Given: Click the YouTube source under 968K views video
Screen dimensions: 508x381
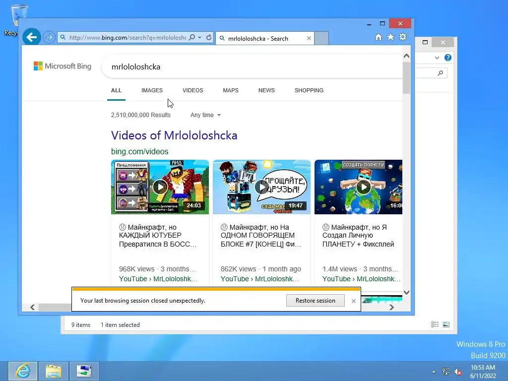Looking at the screenshot, I should pyautogui.click(x=158, y=279).
